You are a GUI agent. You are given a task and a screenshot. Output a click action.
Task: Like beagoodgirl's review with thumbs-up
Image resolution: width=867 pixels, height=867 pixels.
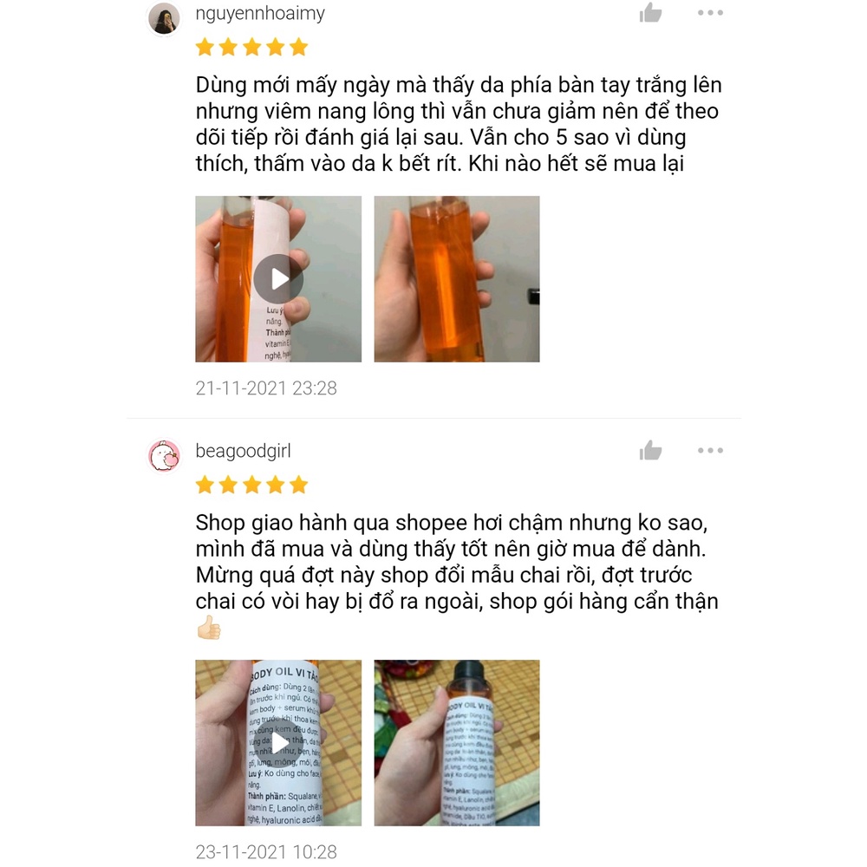(x=651, y=451)
